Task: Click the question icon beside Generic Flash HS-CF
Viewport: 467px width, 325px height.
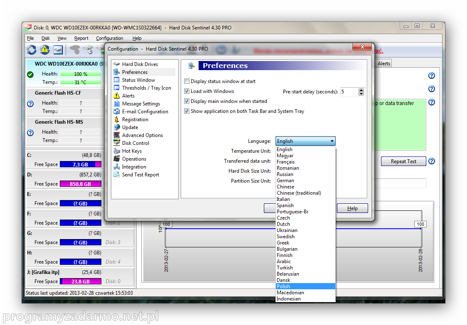Action: click(x=30, y=104)
